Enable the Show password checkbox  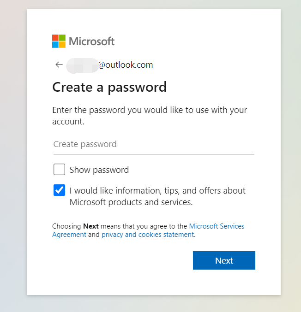(59, 169)
